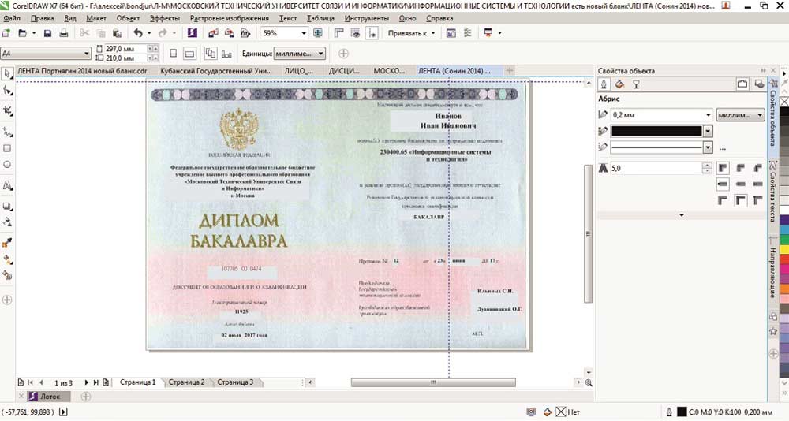Select the Interactive Fill tool
The image size is (789, 421).
pyautogui.click(x=8, y=259)
